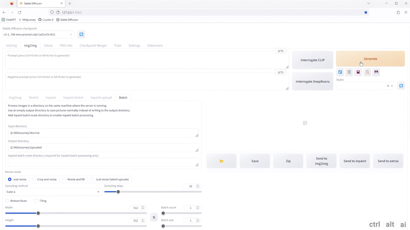
Task: Enable Tiling checkbox
Action: click(x=36, y=201)
